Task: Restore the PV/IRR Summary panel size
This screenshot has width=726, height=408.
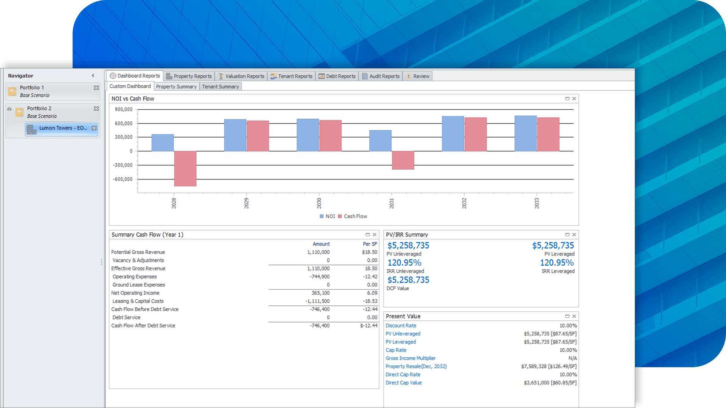Action: 567,234
